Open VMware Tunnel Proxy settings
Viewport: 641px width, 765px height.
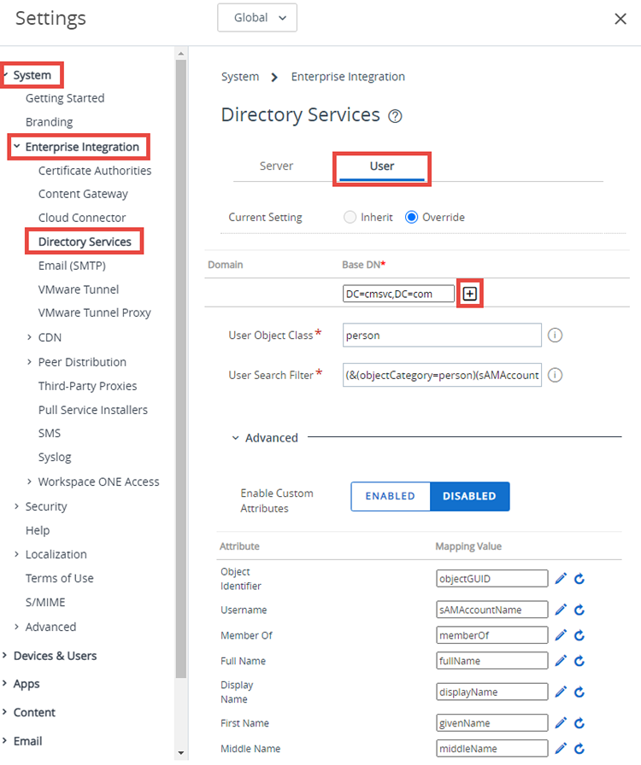click(95, 312)
